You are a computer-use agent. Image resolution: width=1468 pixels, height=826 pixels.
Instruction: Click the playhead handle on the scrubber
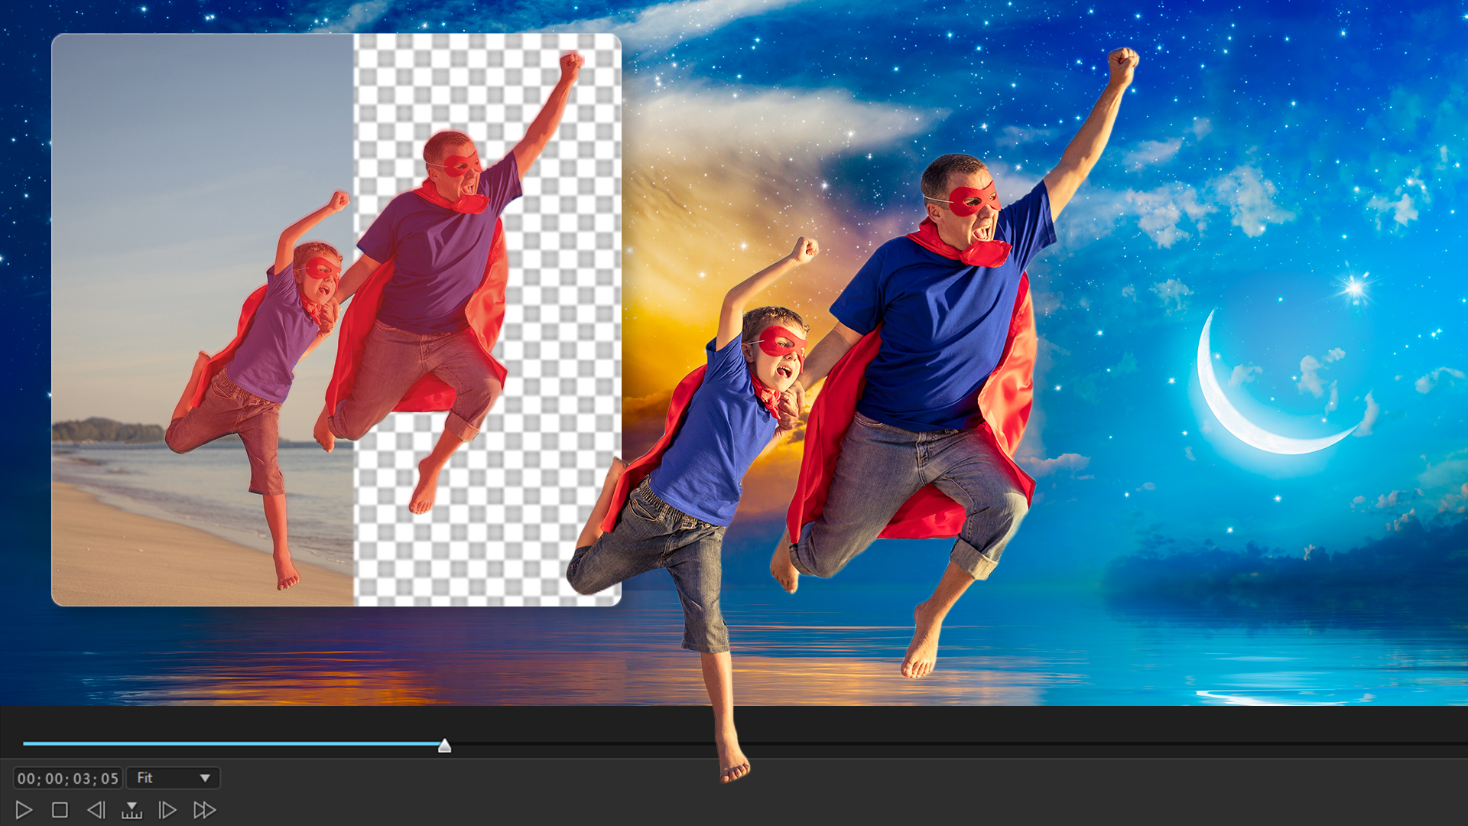click(x=444, y=746)
